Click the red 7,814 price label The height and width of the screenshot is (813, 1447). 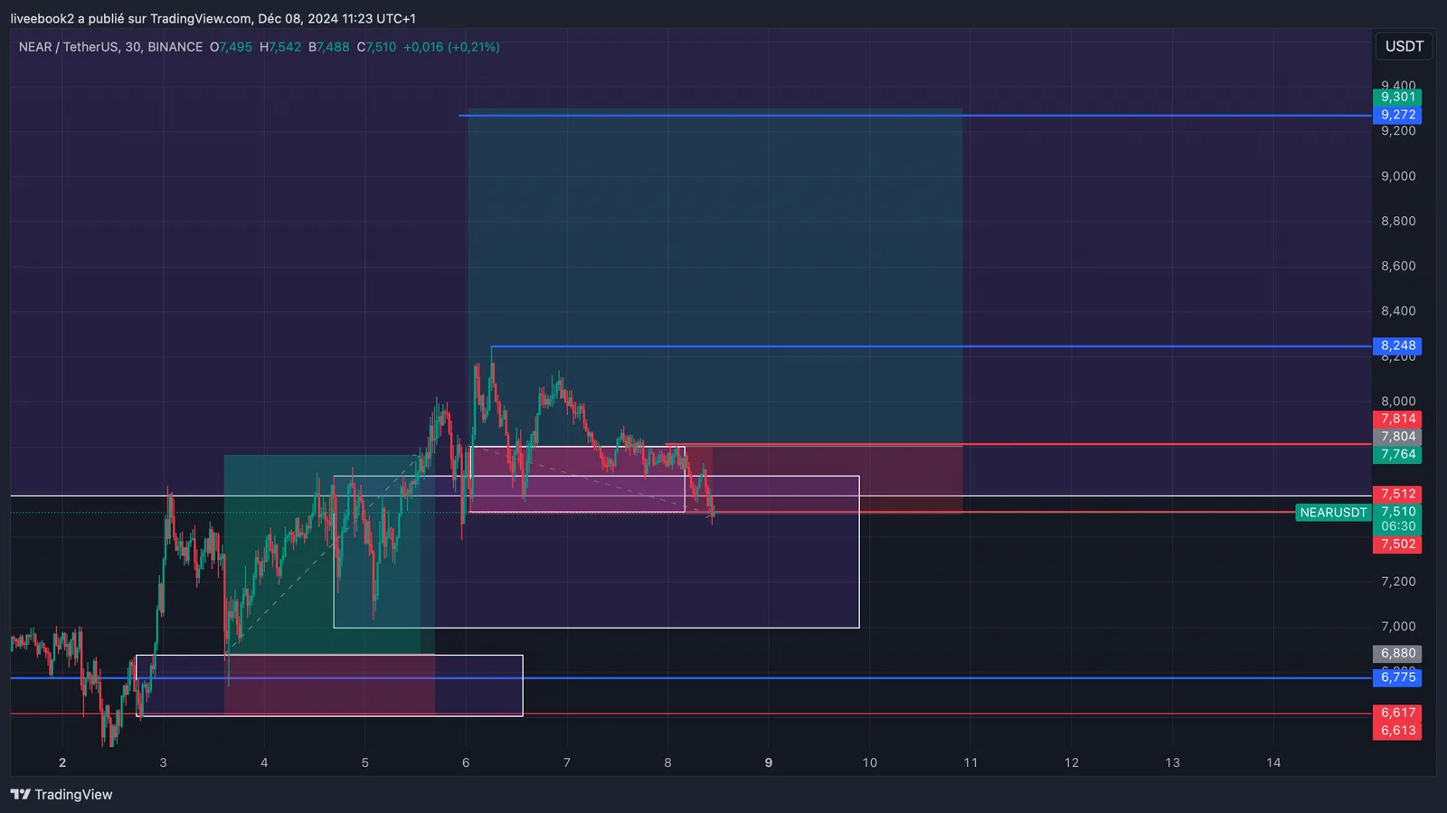1397,419
